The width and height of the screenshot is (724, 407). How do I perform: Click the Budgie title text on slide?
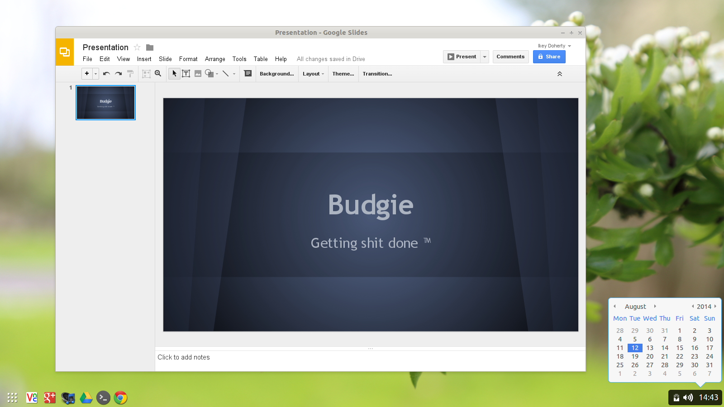click(x=371, y=205)
